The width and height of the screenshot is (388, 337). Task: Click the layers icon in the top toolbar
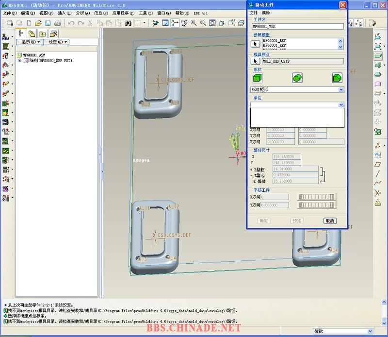pyautogui.click(x=241, y=23)
